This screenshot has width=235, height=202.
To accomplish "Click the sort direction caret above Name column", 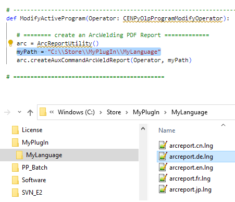I will click(223, 125).
